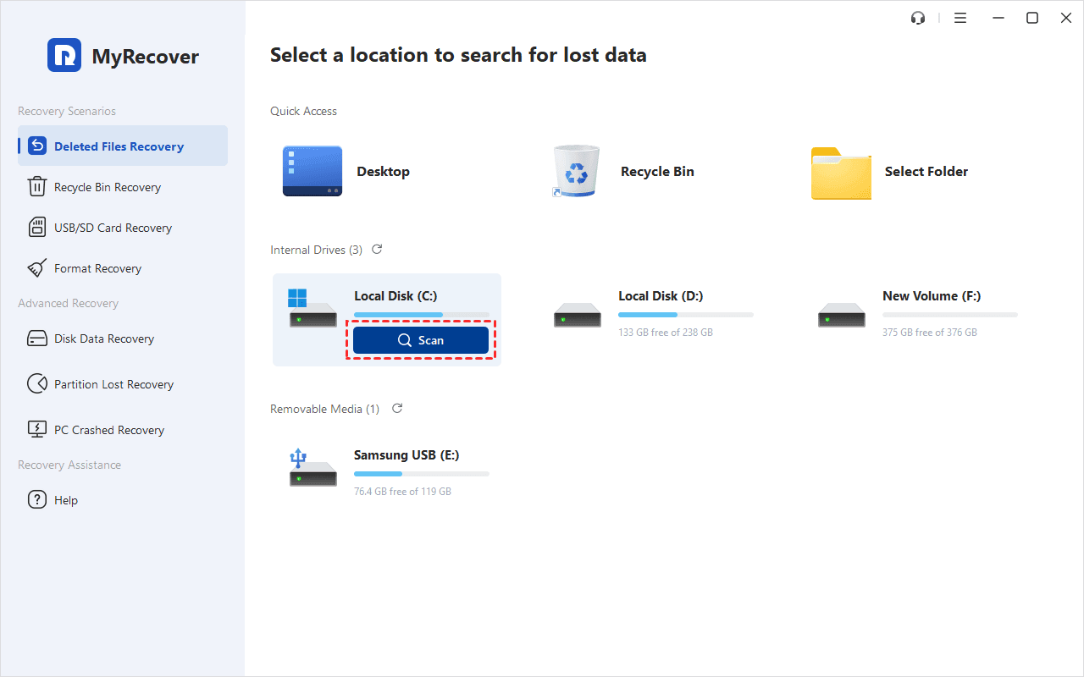Open Format Recovery scenario
1084x677 pixels.
97,267
